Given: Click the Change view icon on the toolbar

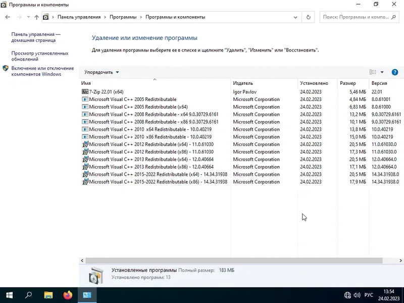Looking at the screenshot, I should 372,72.
